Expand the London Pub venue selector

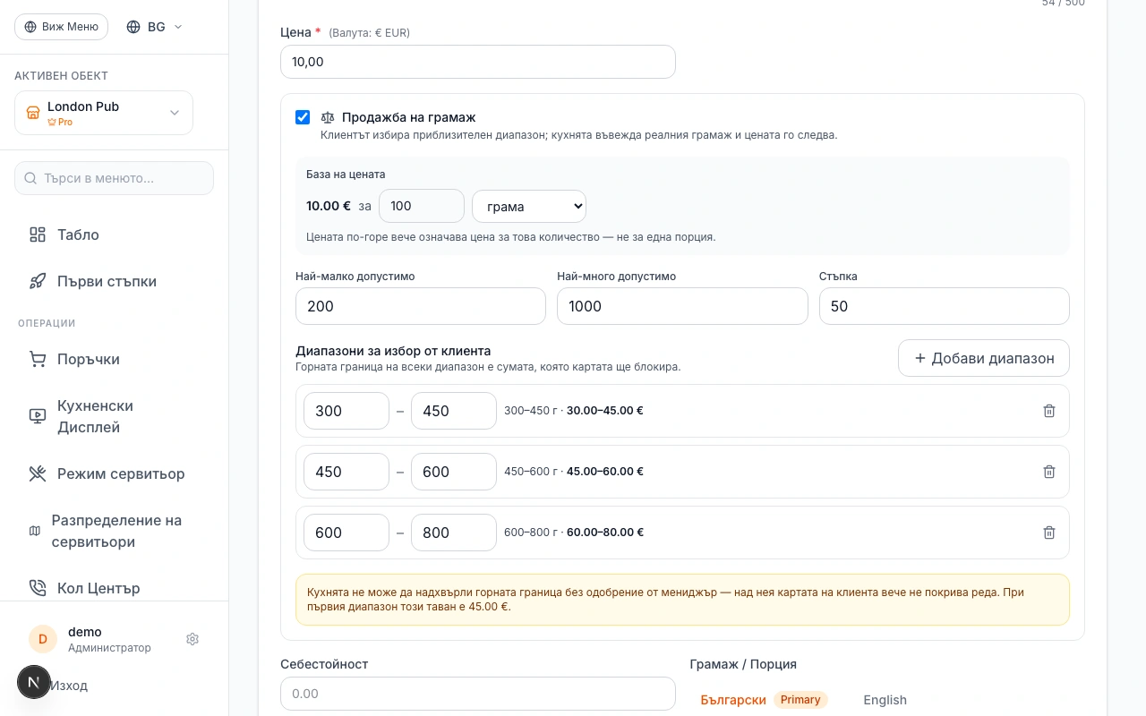click(x=104, y=113)
